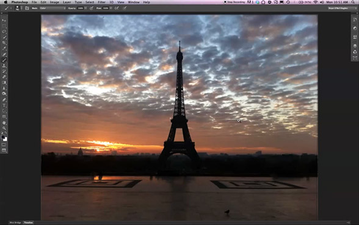Select the Blur tool
The width and height of the screenshot is (359, 225).
coord(4,88)
